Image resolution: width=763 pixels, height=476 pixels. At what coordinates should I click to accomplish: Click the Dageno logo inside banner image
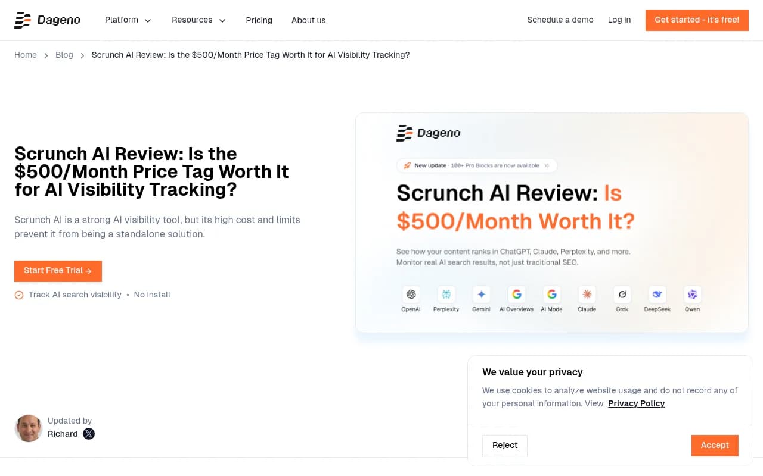point(429,133)
